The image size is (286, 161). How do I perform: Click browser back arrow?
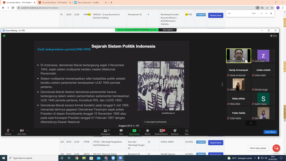coord(3,8)
